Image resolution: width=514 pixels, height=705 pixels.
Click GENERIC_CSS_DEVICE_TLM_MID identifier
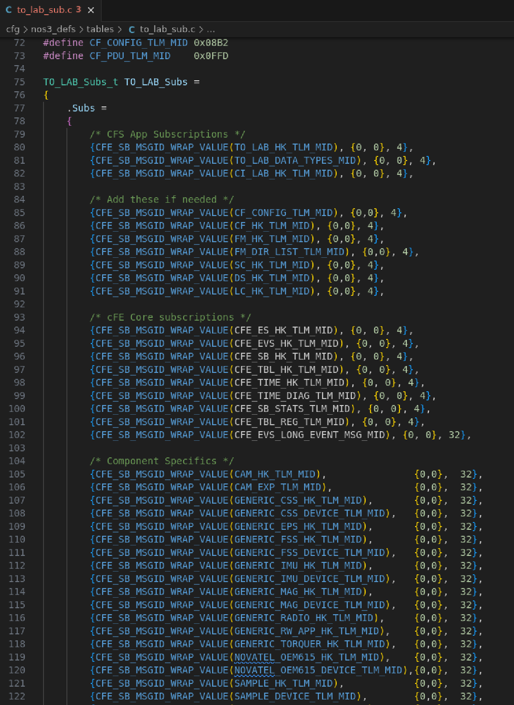tap(310, 513)
